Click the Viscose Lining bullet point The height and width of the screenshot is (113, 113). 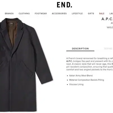[76, 84]
